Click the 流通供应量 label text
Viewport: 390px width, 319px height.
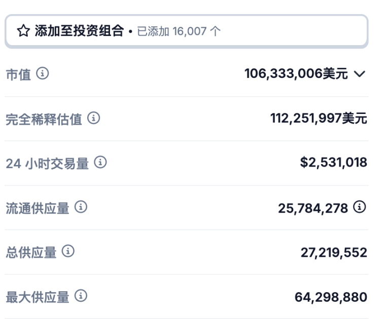[37, 208]
